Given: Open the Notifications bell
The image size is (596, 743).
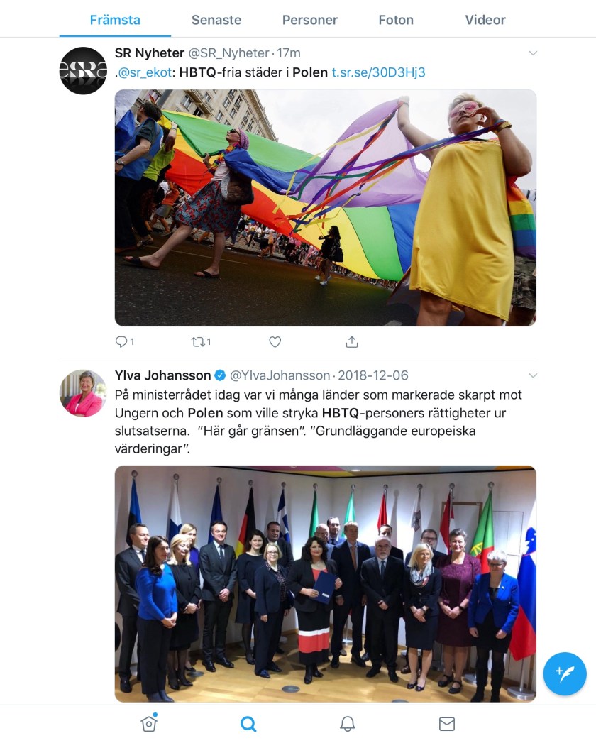Looking at the screenshot, I should pos(347,724).
